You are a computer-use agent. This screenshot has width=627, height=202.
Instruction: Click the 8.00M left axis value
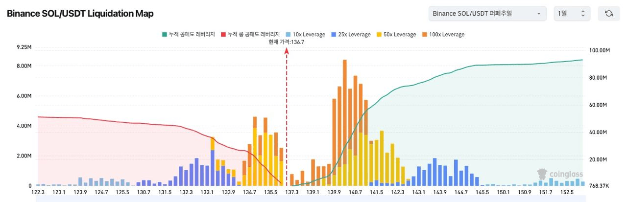pyautogui.click(x=24, y=66)
